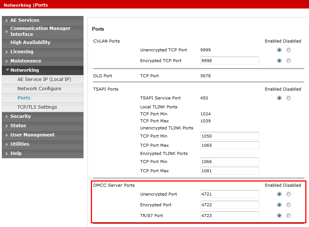Screen dimensions: 309x227
Task: Expand the Status section arrow
Action: click(x=7, y=126)
